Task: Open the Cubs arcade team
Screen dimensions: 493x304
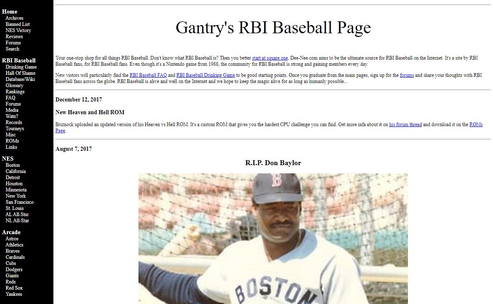Action: (11, 263)
